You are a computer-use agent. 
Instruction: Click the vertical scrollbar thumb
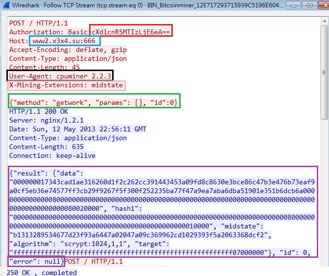tap(325, 73)
